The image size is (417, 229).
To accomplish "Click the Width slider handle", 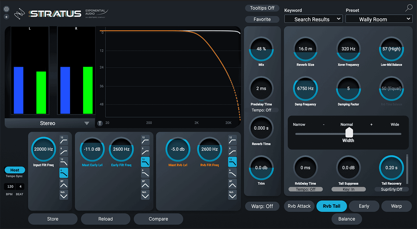I will coord(349,133).
